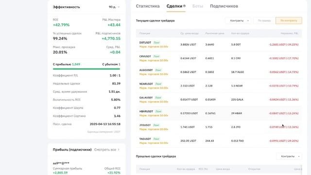Screen dimensions: 311x175
Task: Click the info icon beside Сделки tab
Action: 184,6
